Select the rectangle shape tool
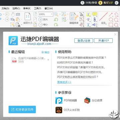Screen dimensions: 120x120 click(111, 25)
